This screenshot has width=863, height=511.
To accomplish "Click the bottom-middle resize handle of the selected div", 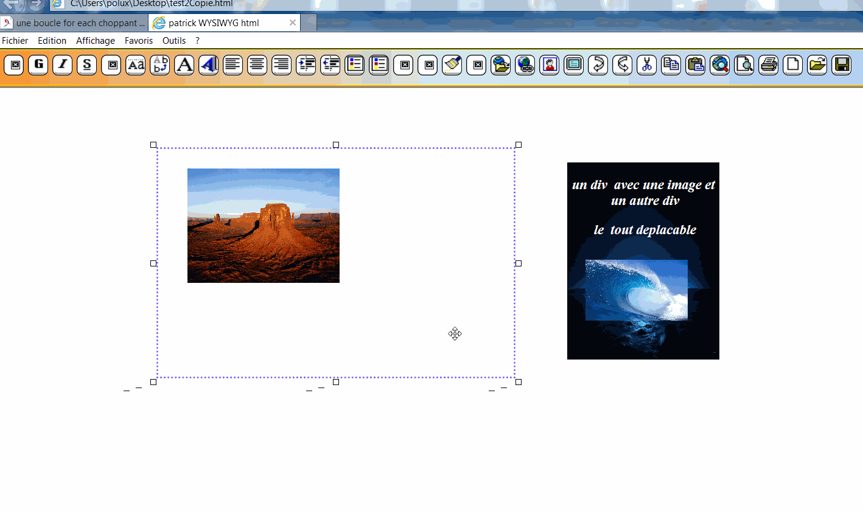I will [x=336, y=382].
